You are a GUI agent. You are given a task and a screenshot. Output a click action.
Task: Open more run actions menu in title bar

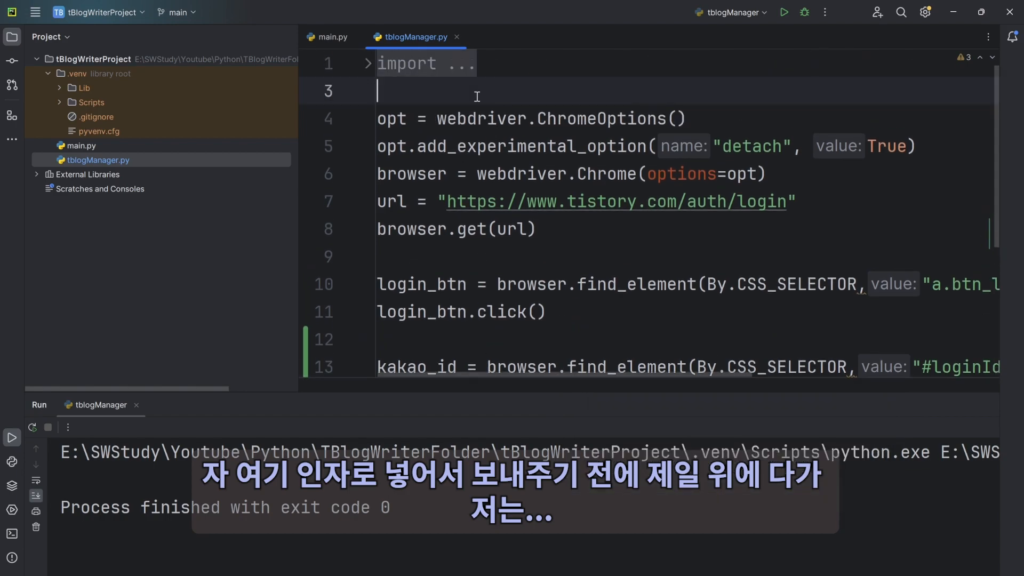[x=825, y=12]
